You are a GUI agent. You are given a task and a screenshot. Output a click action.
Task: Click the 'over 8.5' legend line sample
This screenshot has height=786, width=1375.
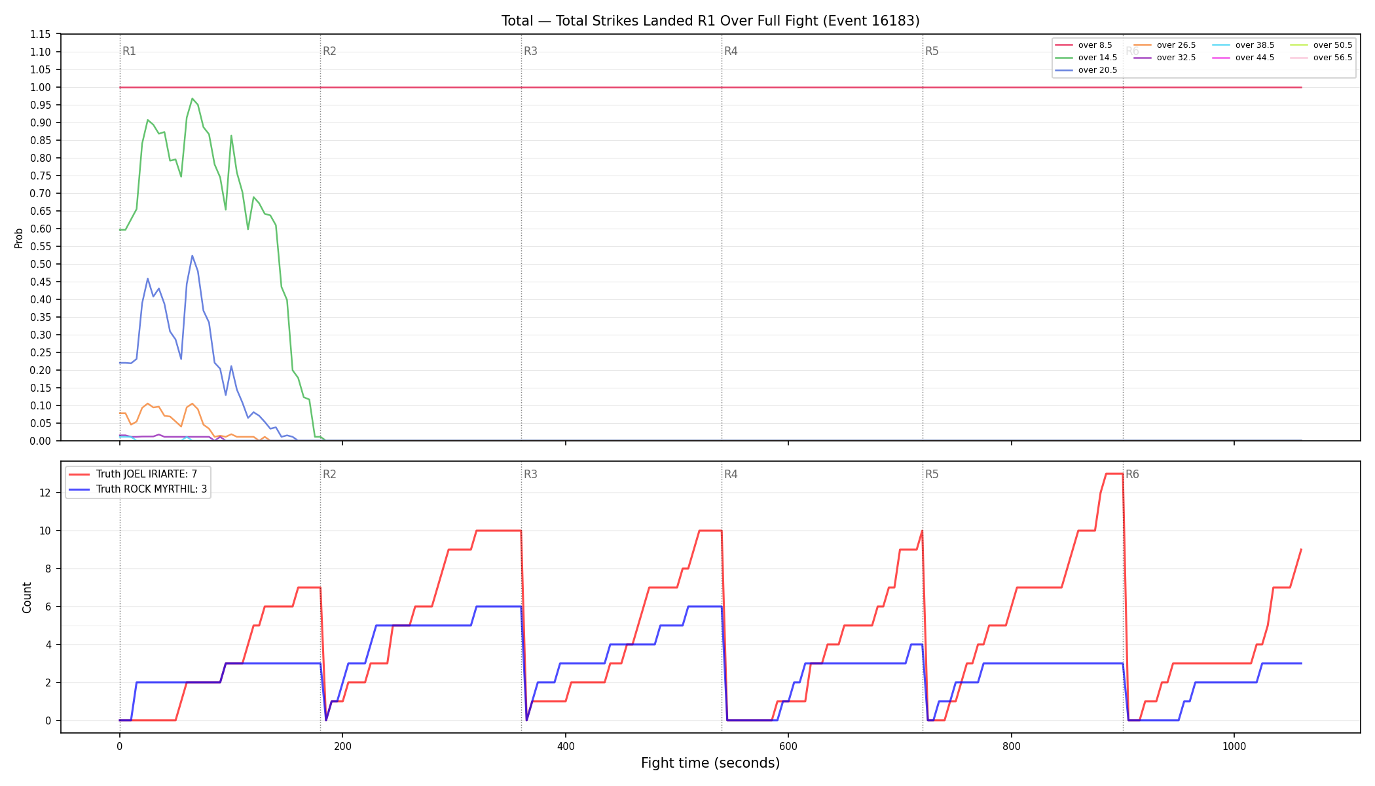[1064, 45]
